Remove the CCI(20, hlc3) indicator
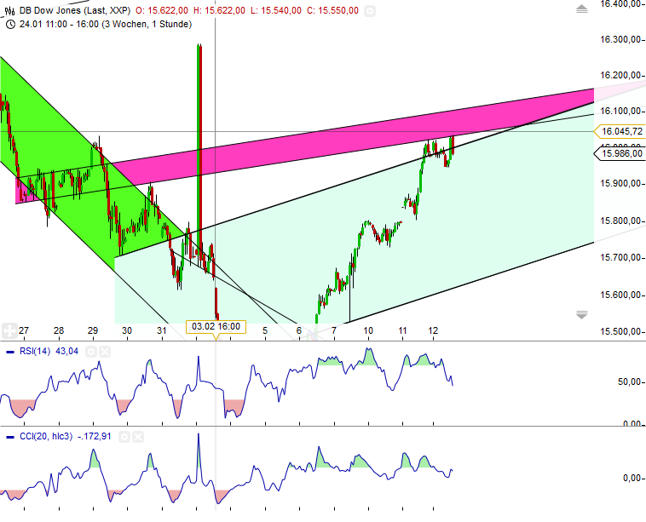 tap(138, 437)
